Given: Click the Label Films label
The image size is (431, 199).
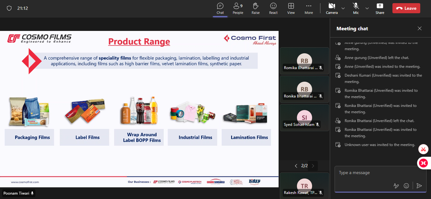Looking at the screenshot, I should [87, 137].
